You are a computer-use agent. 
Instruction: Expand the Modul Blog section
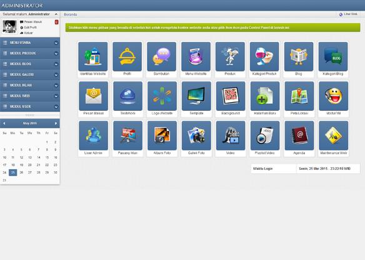pyautogui.click(x=30, y=64)
